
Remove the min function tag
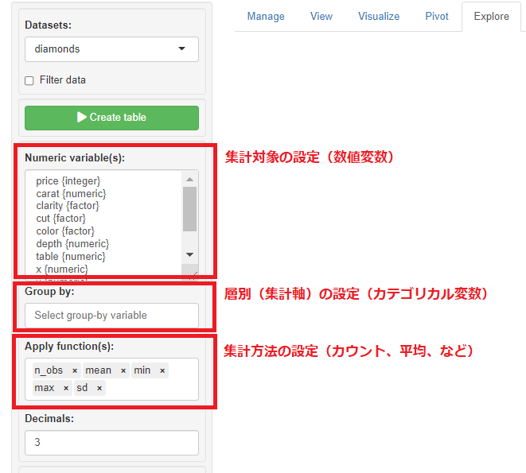coord(162,370)
